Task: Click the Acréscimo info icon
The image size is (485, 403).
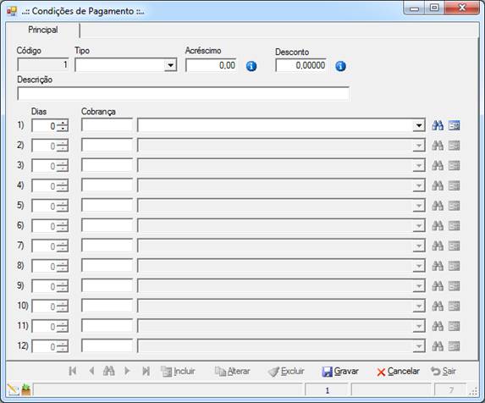Action: 251,66
